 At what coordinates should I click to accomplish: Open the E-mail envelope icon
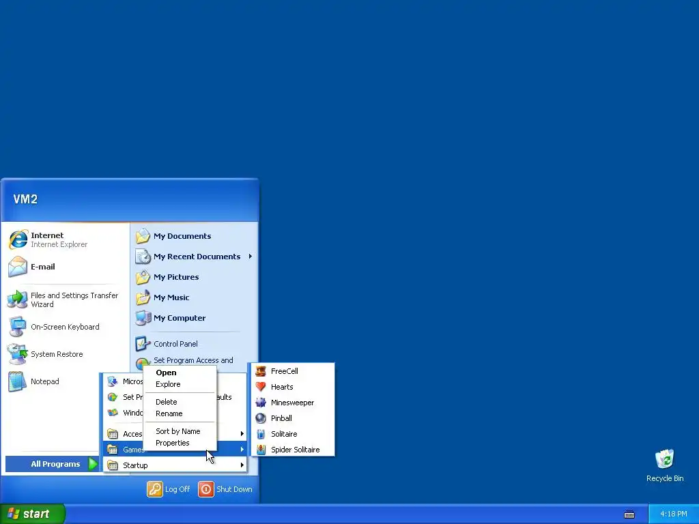[x=18, y=267]
